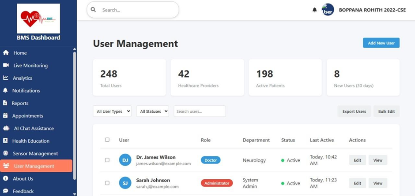The height and width of the screenshot is (196, 415).
Task: Go to Health Education
Action: [36, 141]
